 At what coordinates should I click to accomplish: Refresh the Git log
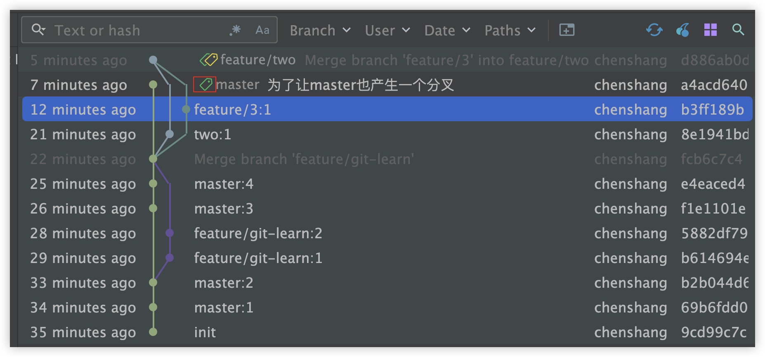click(654, 30)
